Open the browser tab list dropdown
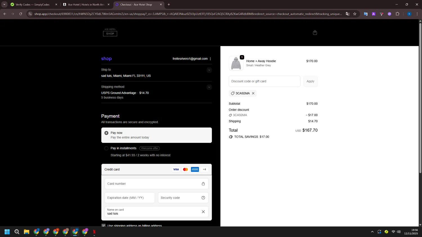Viewport: 422px width, 237px height. [x=4, y=4]
